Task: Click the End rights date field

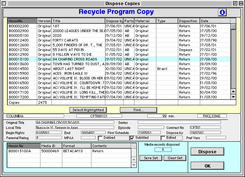Action: (93, 133)
